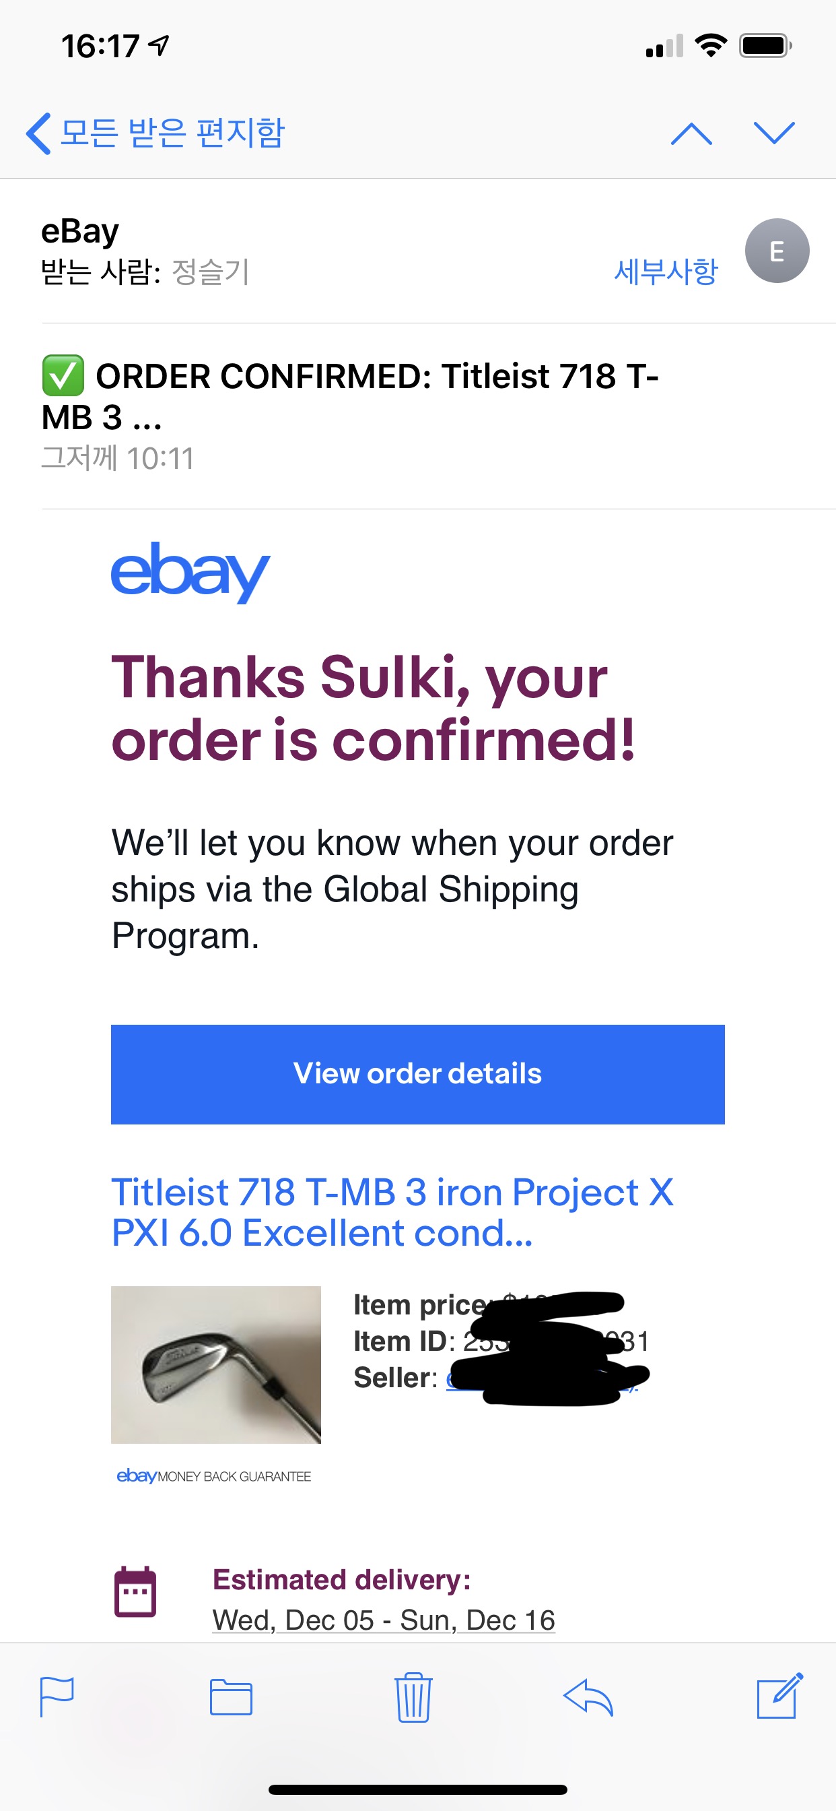The height and width of the screenshot is (1811, 836).
Task: Tap the flag icon in bottom toolbar
Action: 57,1696
